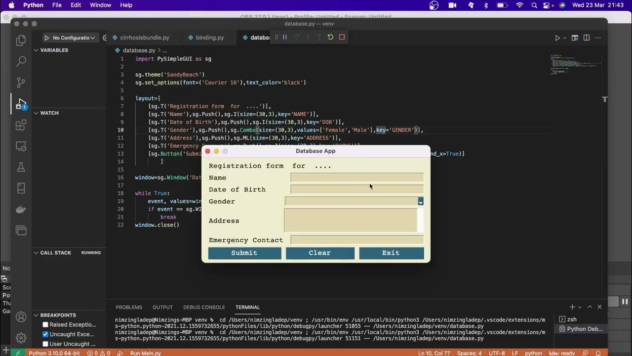
Task: Restart the debug session
Action: 330,37
